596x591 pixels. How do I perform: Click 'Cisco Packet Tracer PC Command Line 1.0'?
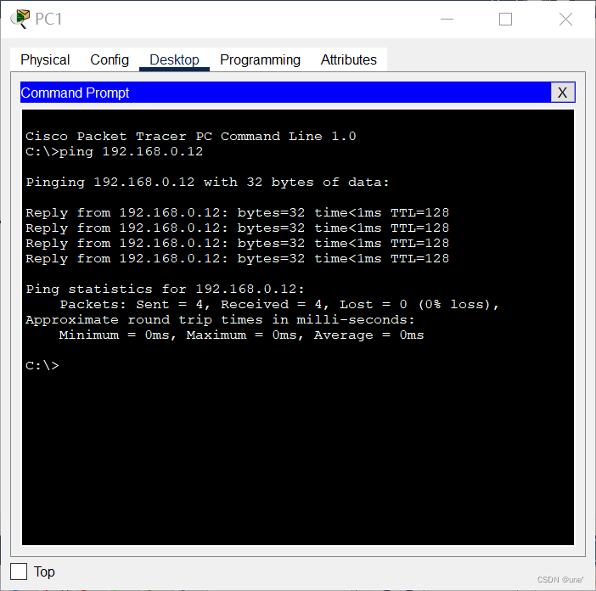(191, 137)
